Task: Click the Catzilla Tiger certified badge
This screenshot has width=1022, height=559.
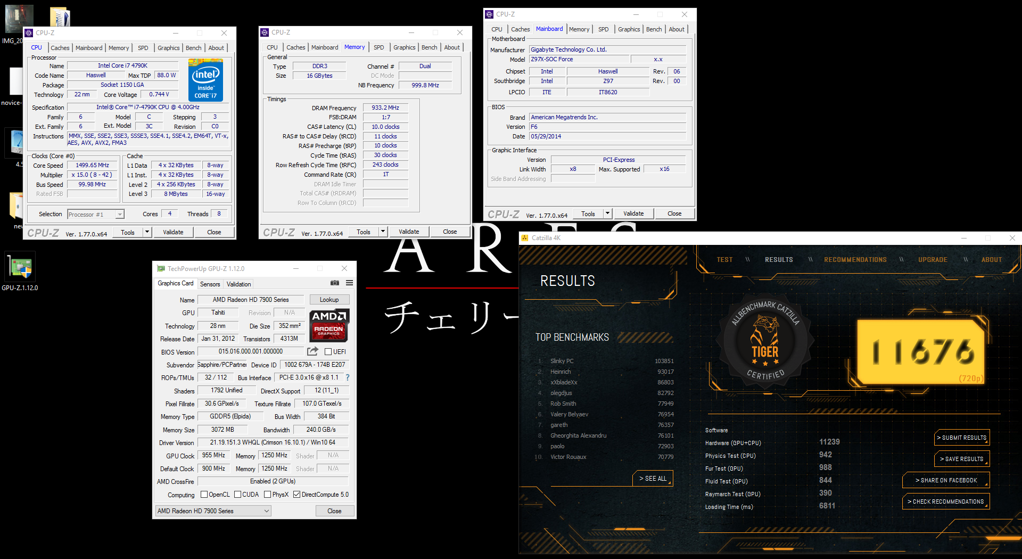Action: 765,341
